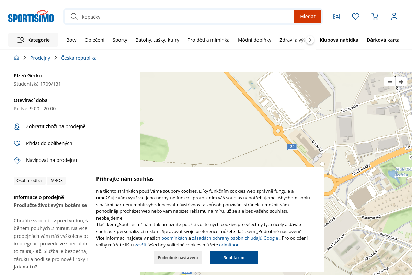Open the shopping cart icon

pyautogui.click(x=375, y=16)
